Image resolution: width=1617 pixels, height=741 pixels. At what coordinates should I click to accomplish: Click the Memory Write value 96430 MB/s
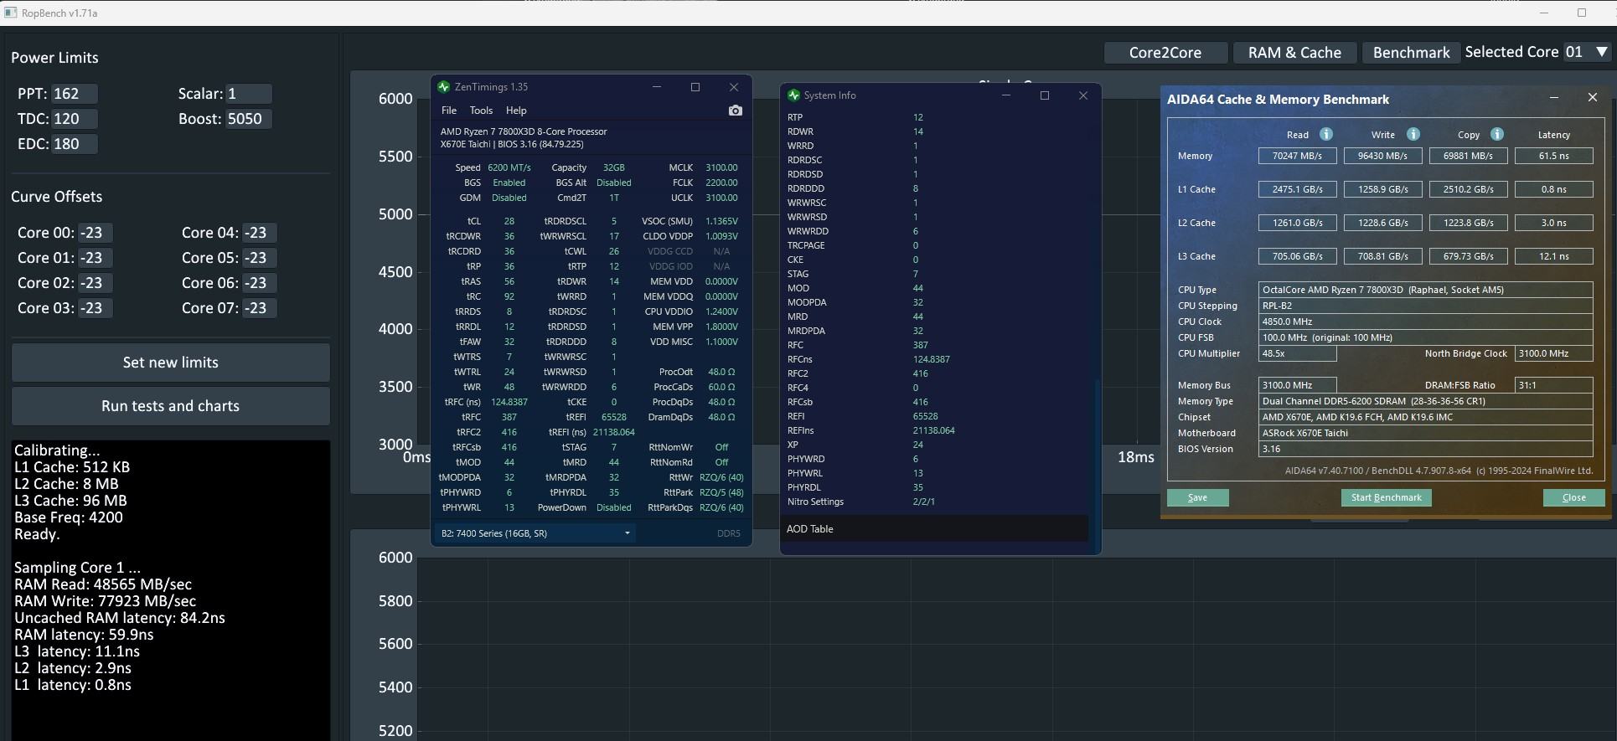click(1382, 156)
